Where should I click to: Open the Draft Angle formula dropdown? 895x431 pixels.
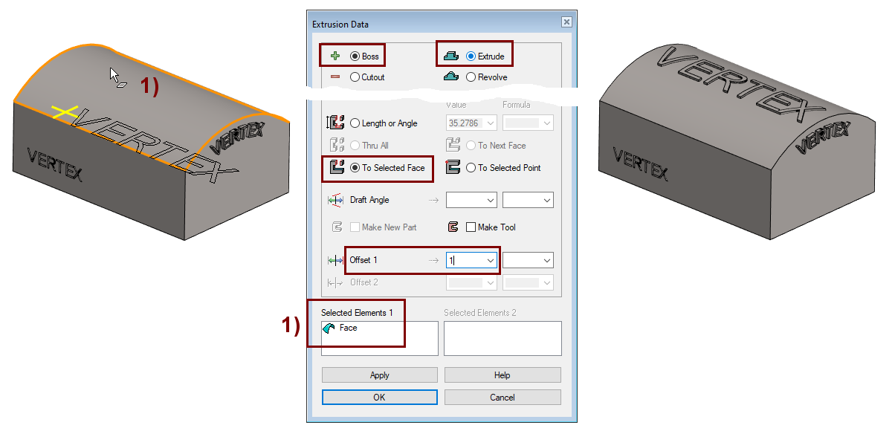548,200
